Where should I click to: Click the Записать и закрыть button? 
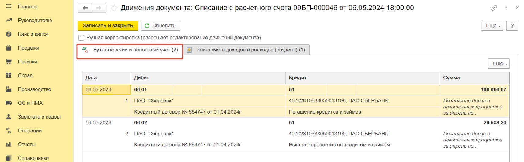click(x=108, y=26)
